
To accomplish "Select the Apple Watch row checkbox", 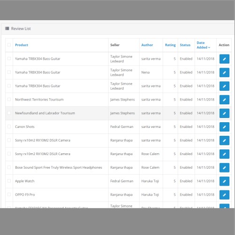I will pos(9,181).
